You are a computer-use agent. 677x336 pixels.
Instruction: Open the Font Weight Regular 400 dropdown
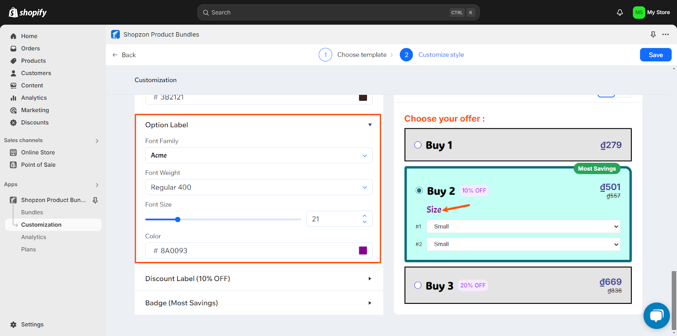coord(259,187)
